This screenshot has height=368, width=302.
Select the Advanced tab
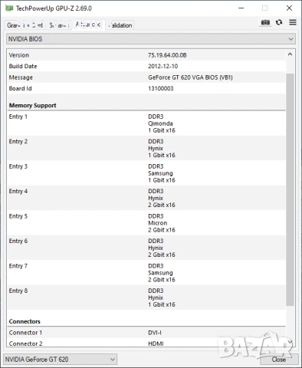[88, 25]
